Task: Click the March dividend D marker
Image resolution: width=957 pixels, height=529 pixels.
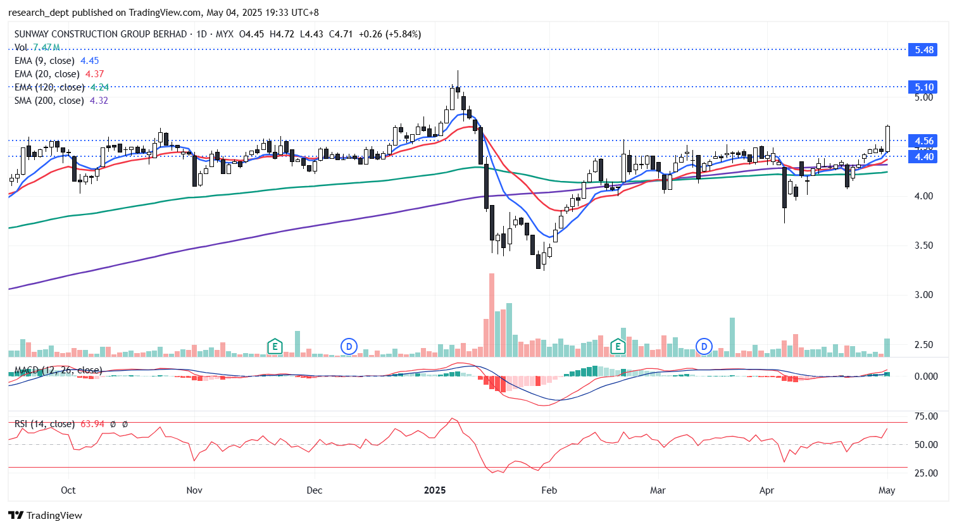Action: coord(704,346)
